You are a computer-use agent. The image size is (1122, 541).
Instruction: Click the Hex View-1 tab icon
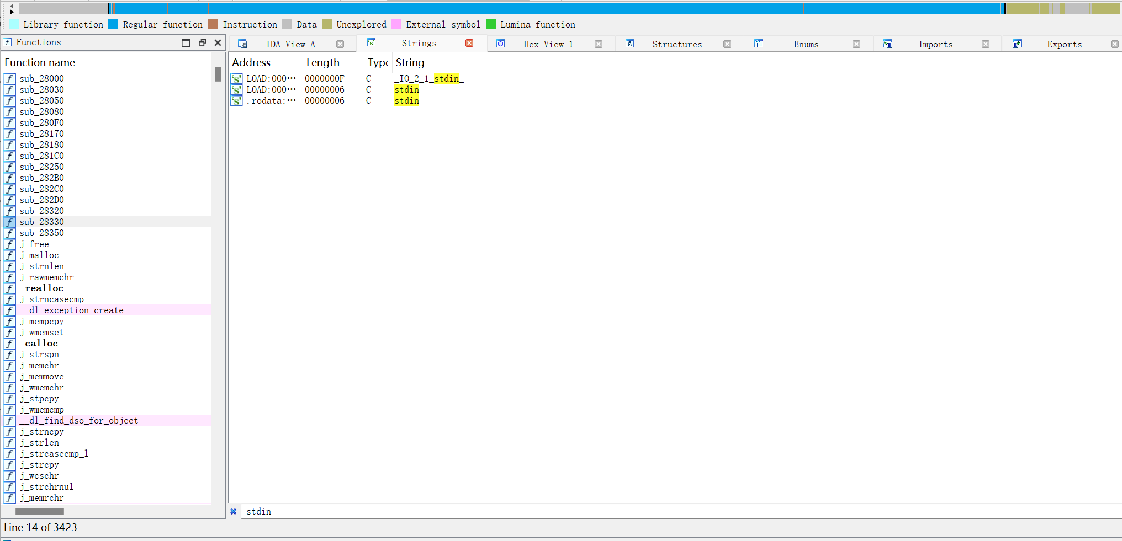(x=500, y=44)
